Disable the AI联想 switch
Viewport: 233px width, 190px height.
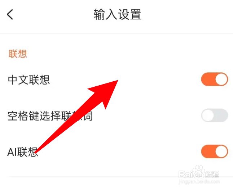click(x=215, y=151)
